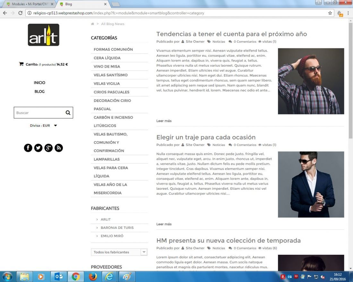Viewport: 353px width, 282px height.
Task: Open File Explorer from taskbar
Action: pos(24,276)
